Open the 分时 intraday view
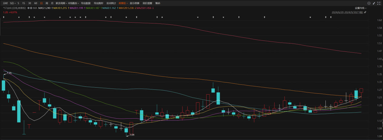 [5, 3]
